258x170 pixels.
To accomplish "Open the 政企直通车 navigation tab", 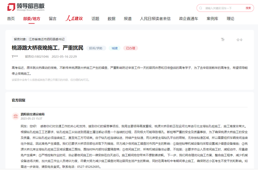I will coord(189,18).
